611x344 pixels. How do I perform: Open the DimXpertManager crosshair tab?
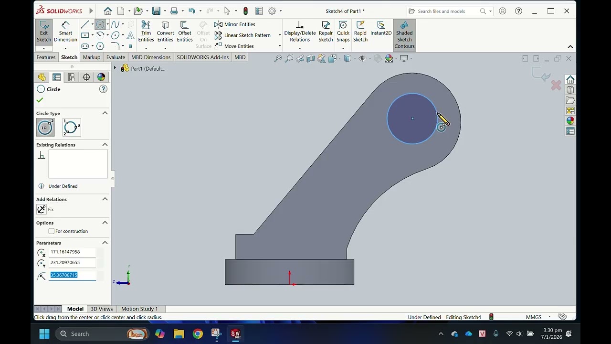pyautogui.click(x=86, y=77)
